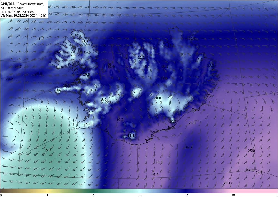Click the title text 'DMI/IGB : Úrkomumætti (mm)'

point(23,4)
